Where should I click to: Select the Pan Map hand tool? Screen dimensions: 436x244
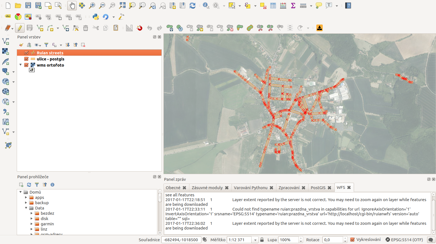pyautogui.click(x=72, y=6)
